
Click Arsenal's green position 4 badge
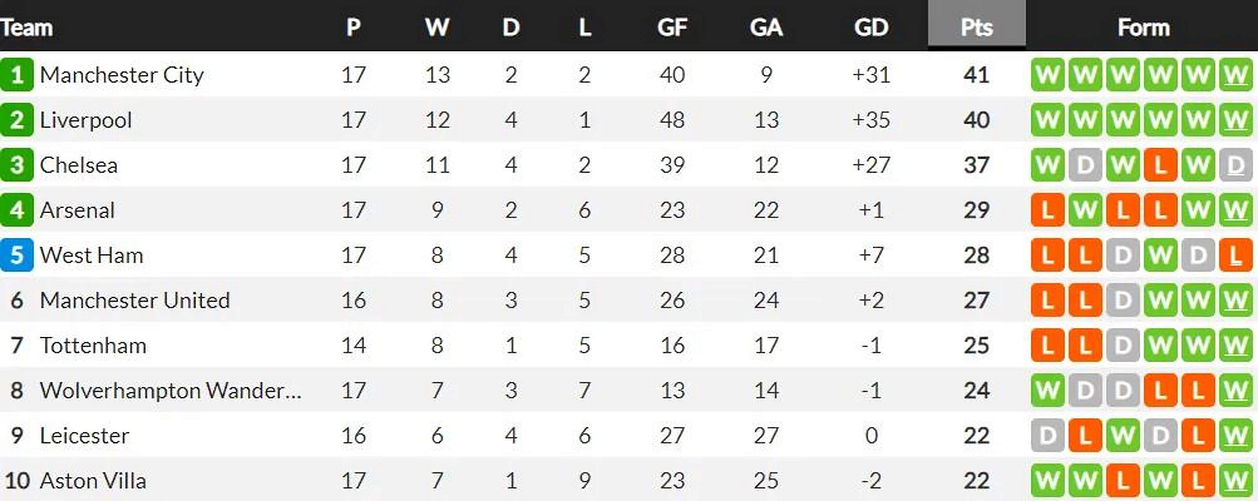[17, 210]
